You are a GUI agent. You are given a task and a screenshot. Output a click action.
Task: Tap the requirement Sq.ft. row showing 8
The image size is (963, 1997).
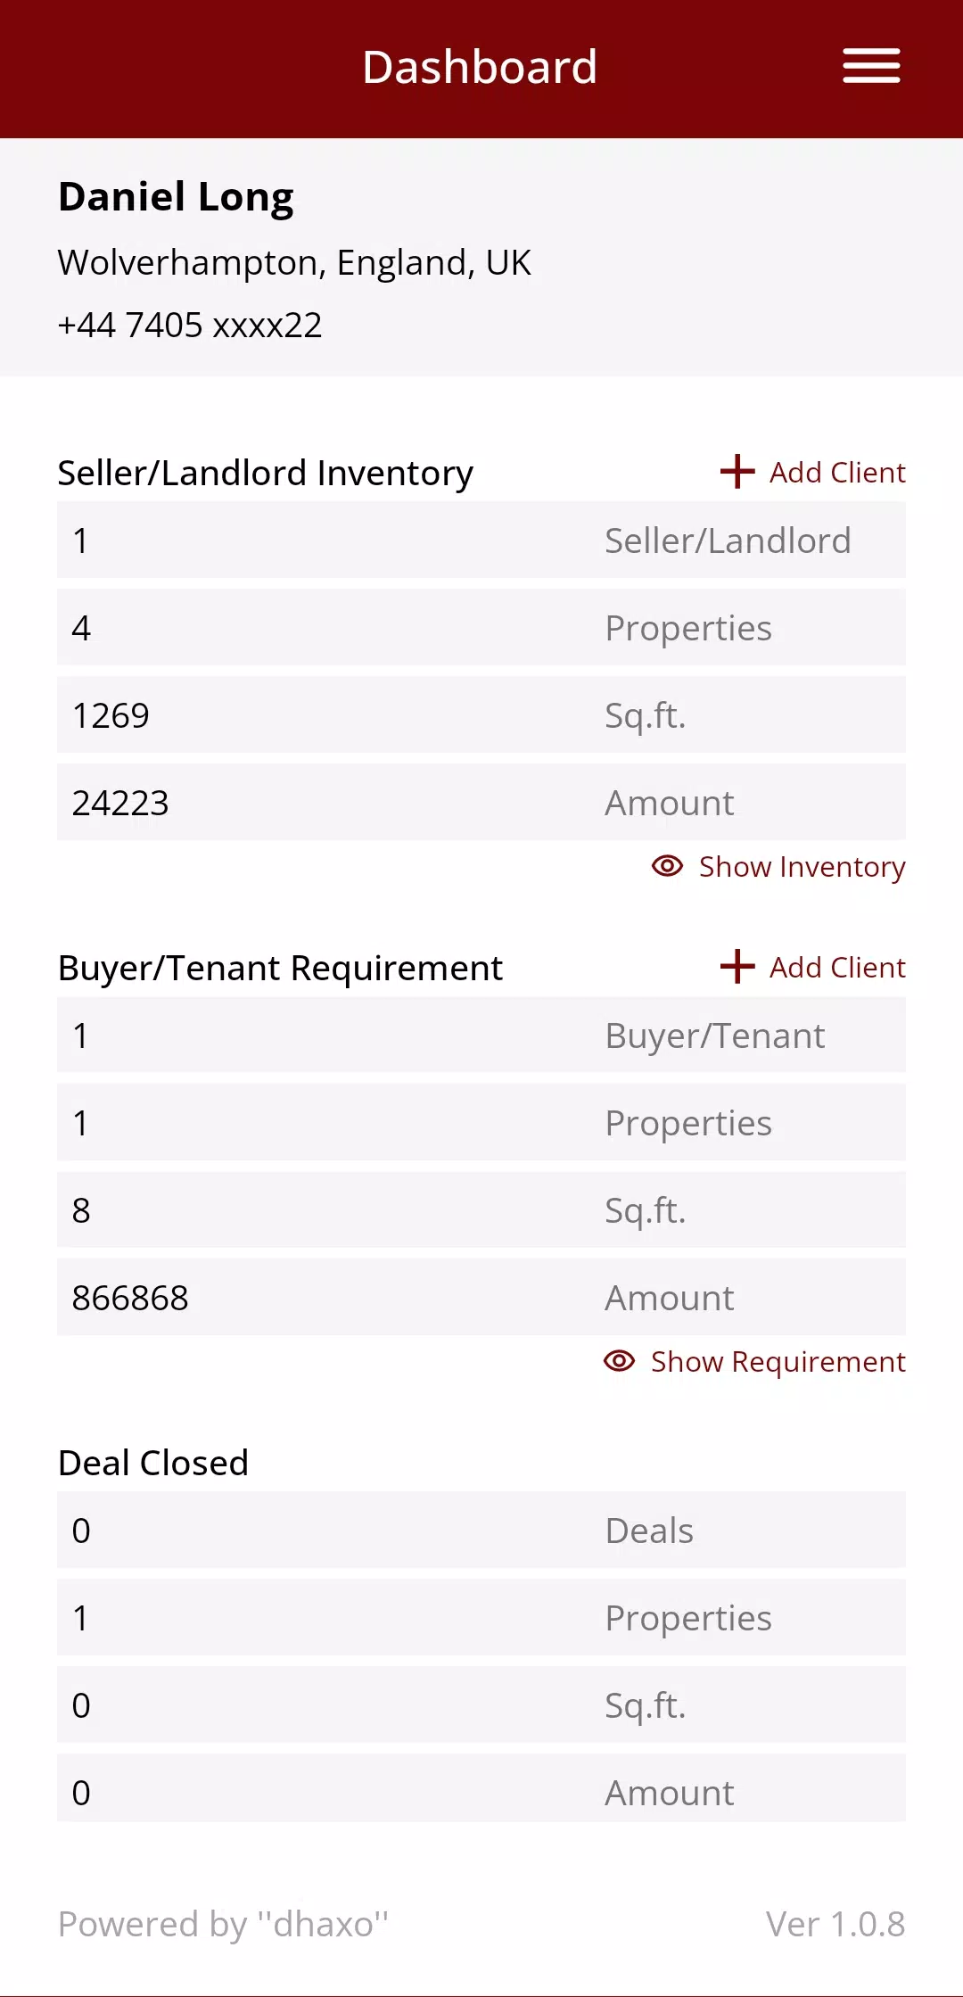coord(481,1210)
